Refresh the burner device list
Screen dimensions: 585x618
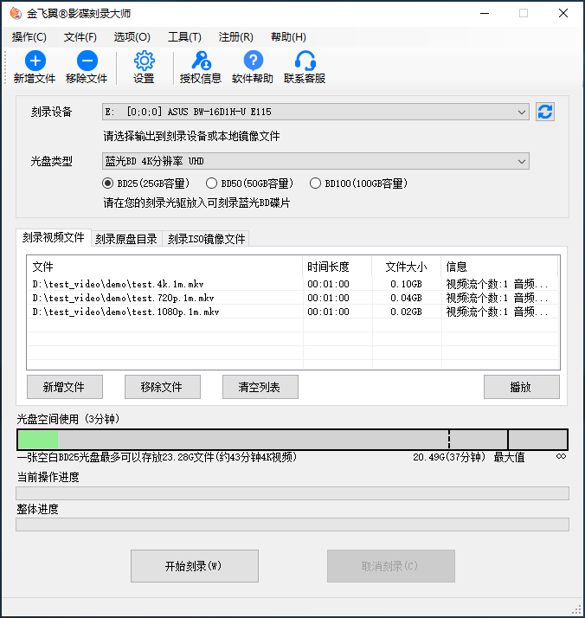coord(545,112)
